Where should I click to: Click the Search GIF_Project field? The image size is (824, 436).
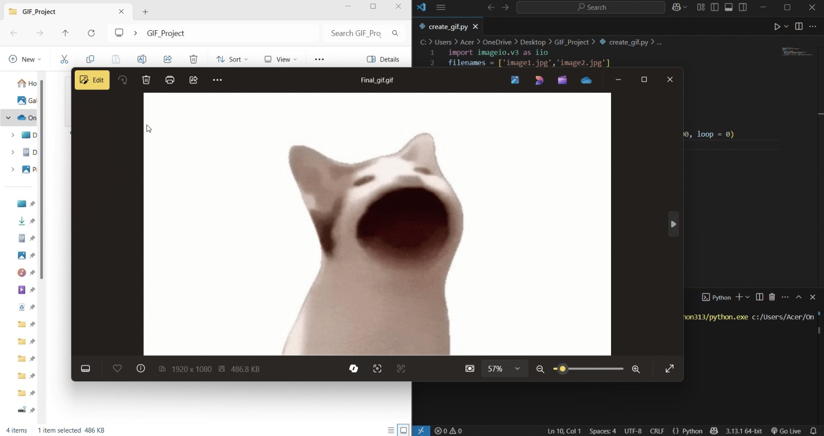pyautogui.click(x=364, y=33)
